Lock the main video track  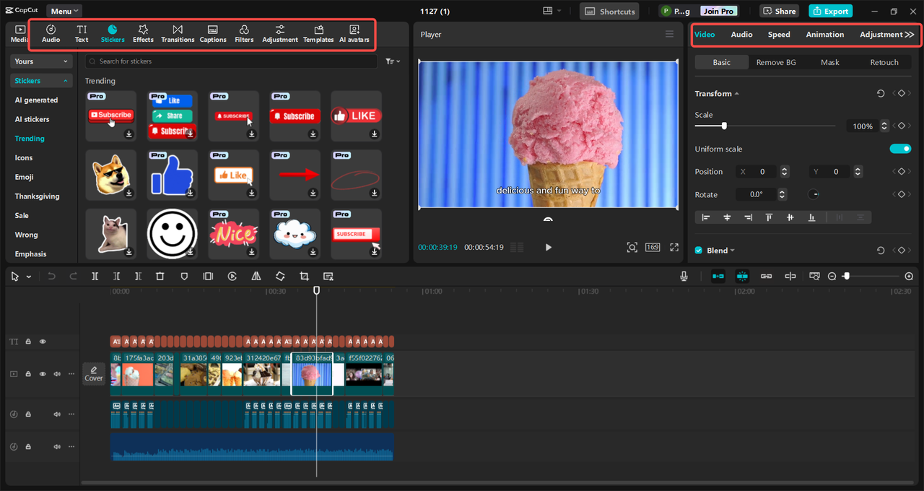point(28,374)
